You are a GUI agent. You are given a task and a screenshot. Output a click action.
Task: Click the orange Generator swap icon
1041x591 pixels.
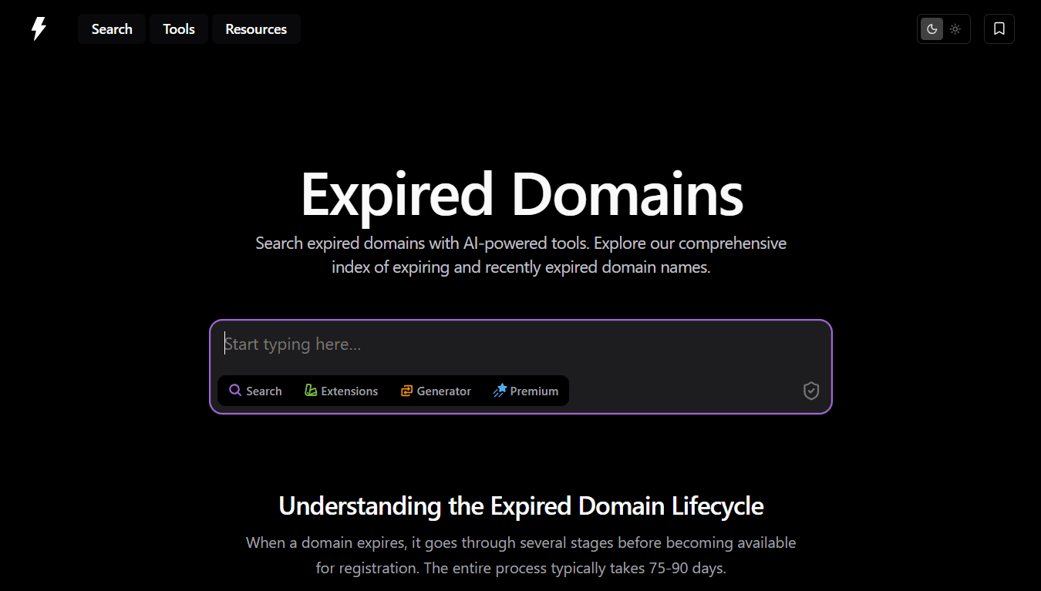(x=406, y=390)
